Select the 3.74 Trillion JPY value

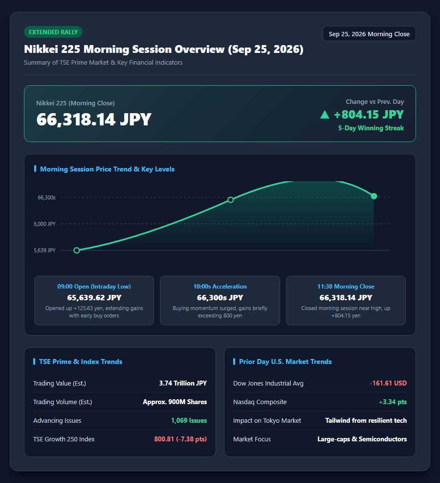[183, 383]
